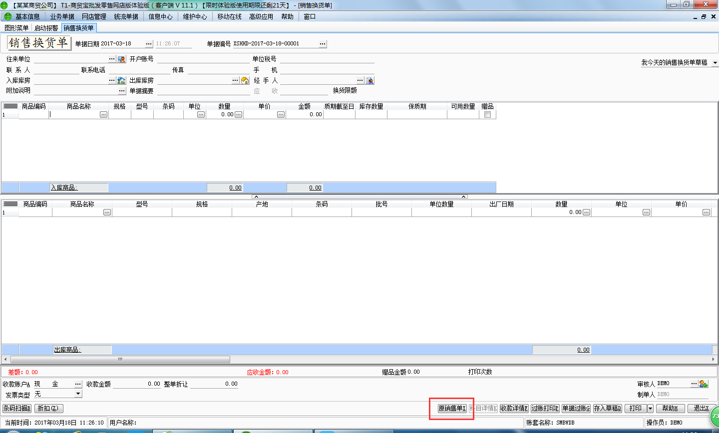The image size is (719, 433).
Task: Open the date picker ellipsis for 单据日期
Action: coord(148,44)
